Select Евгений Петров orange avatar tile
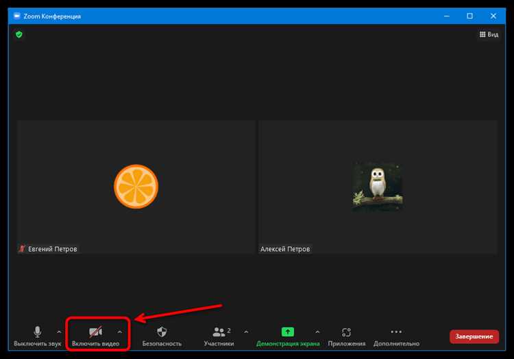This screenshot has width=514, height=359. pyautogui.click(x=136, y=187)
